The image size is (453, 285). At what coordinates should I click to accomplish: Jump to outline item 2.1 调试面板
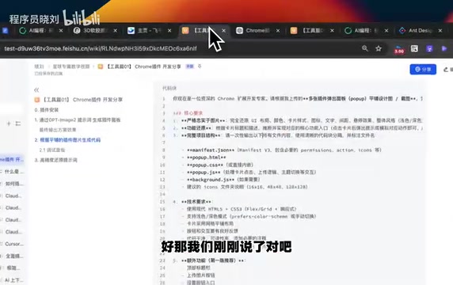(x=52, y=150)
